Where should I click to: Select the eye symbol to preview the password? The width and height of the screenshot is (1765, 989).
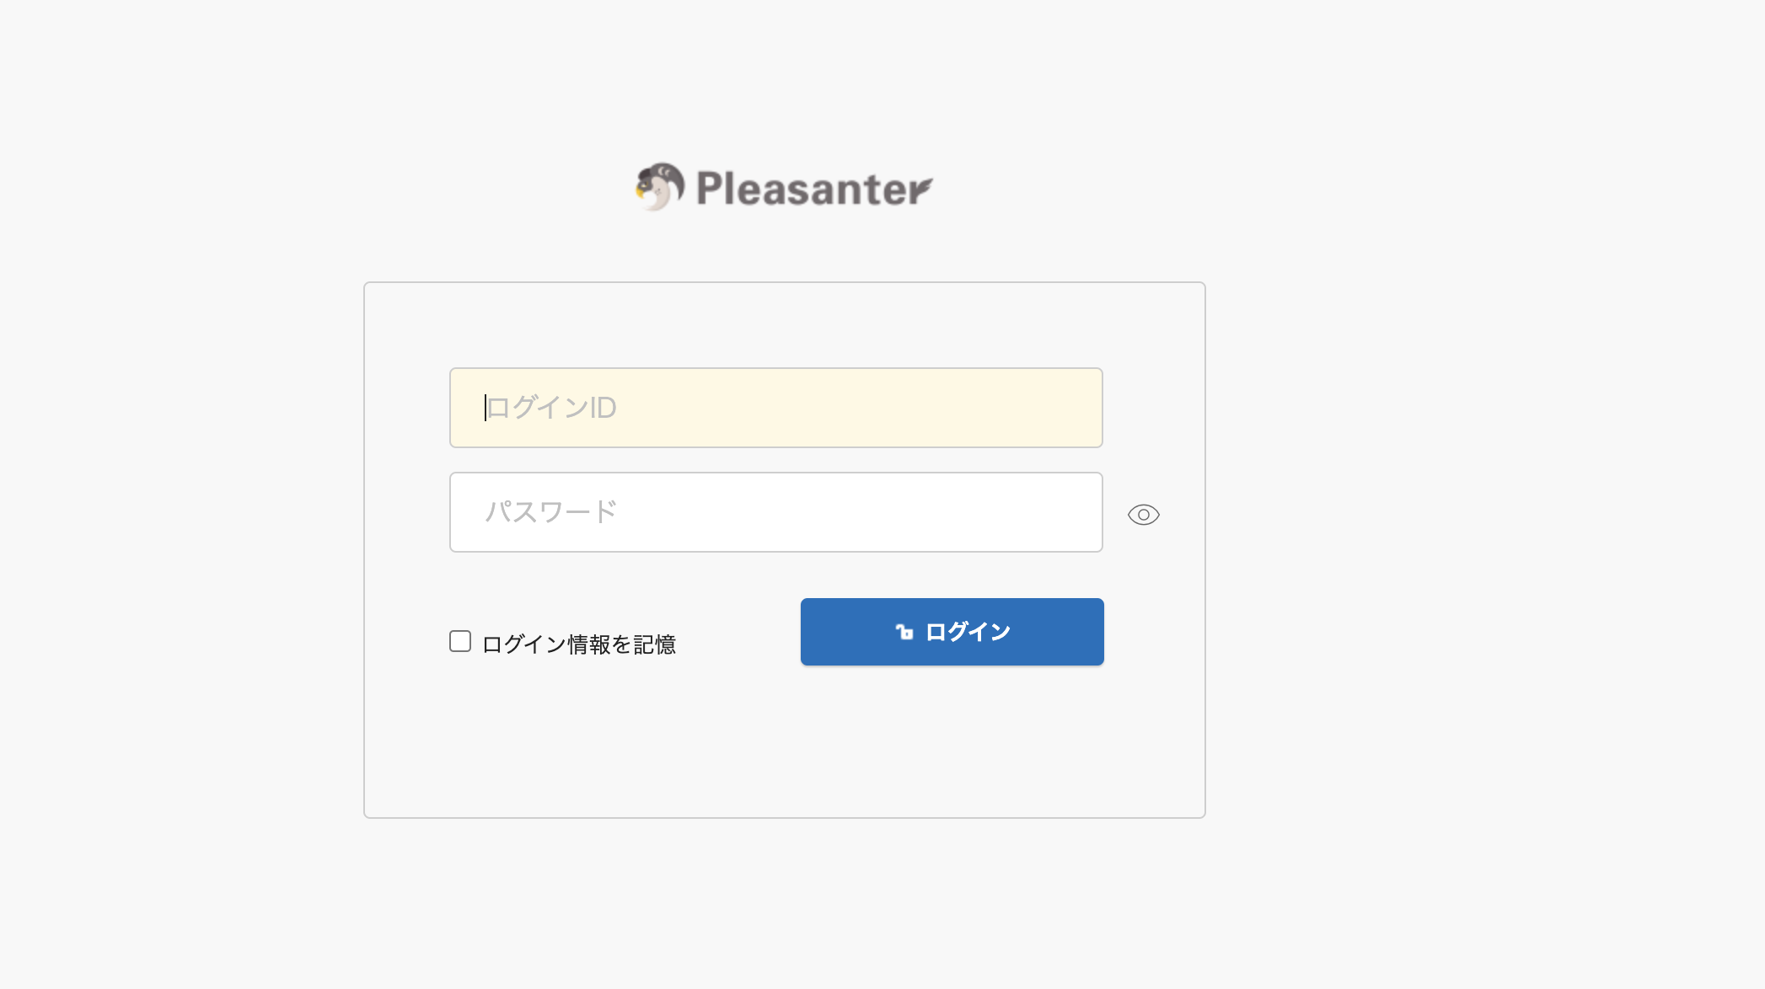(1145, 514)
